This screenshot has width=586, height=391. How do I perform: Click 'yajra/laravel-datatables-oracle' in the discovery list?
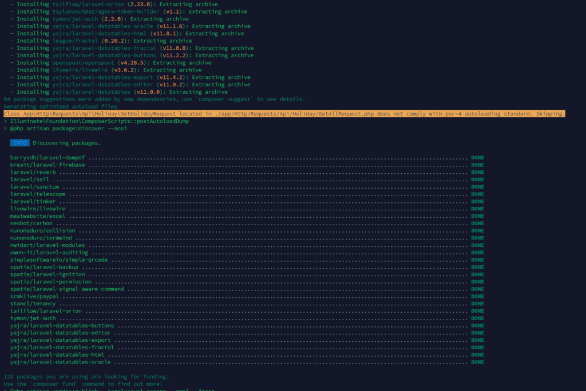pyautogui.click(x=61, y=362)
